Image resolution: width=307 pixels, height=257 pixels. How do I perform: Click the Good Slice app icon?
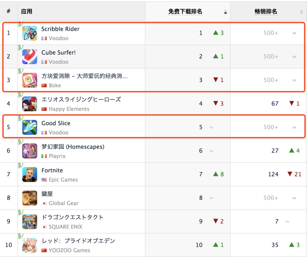[30, 127]
